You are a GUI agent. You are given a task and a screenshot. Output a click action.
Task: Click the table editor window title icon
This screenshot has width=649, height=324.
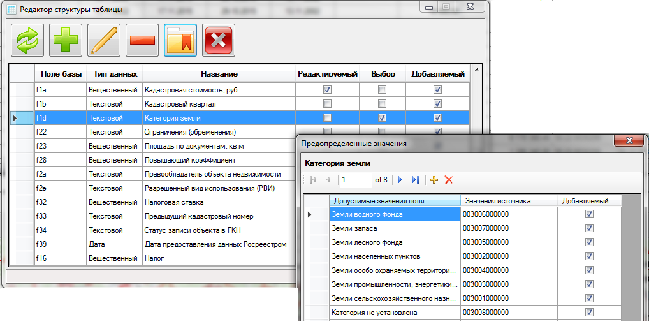click(x=12, y=10)
